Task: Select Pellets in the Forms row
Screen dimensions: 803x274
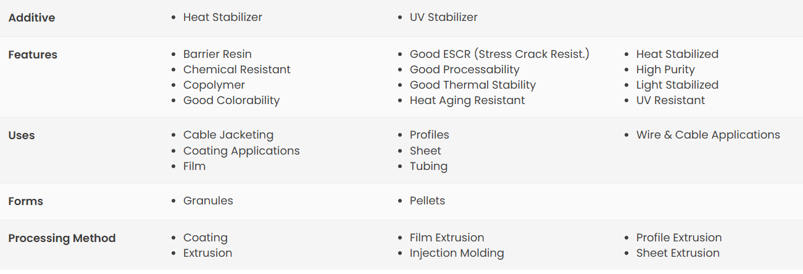Action: [427, 201]
